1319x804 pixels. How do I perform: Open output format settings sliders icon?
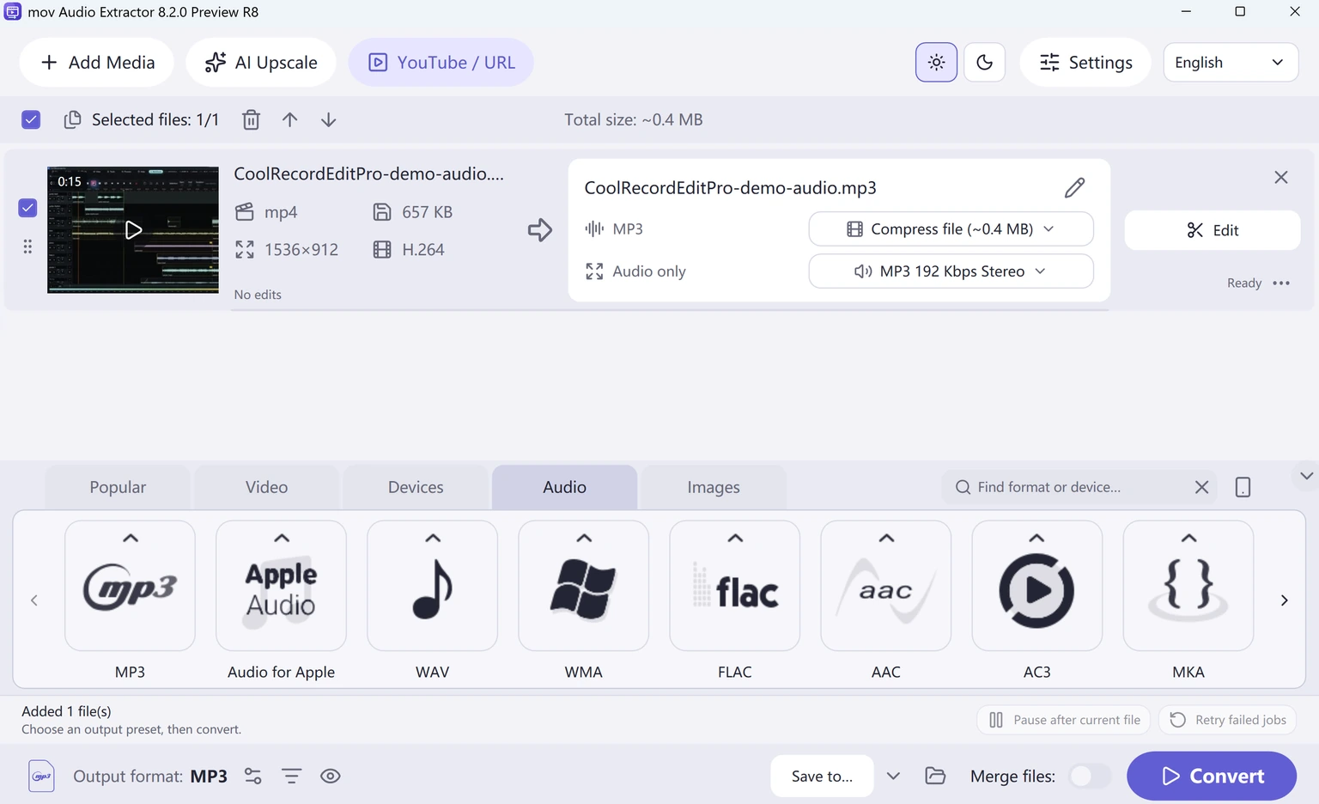click(253, 776)
